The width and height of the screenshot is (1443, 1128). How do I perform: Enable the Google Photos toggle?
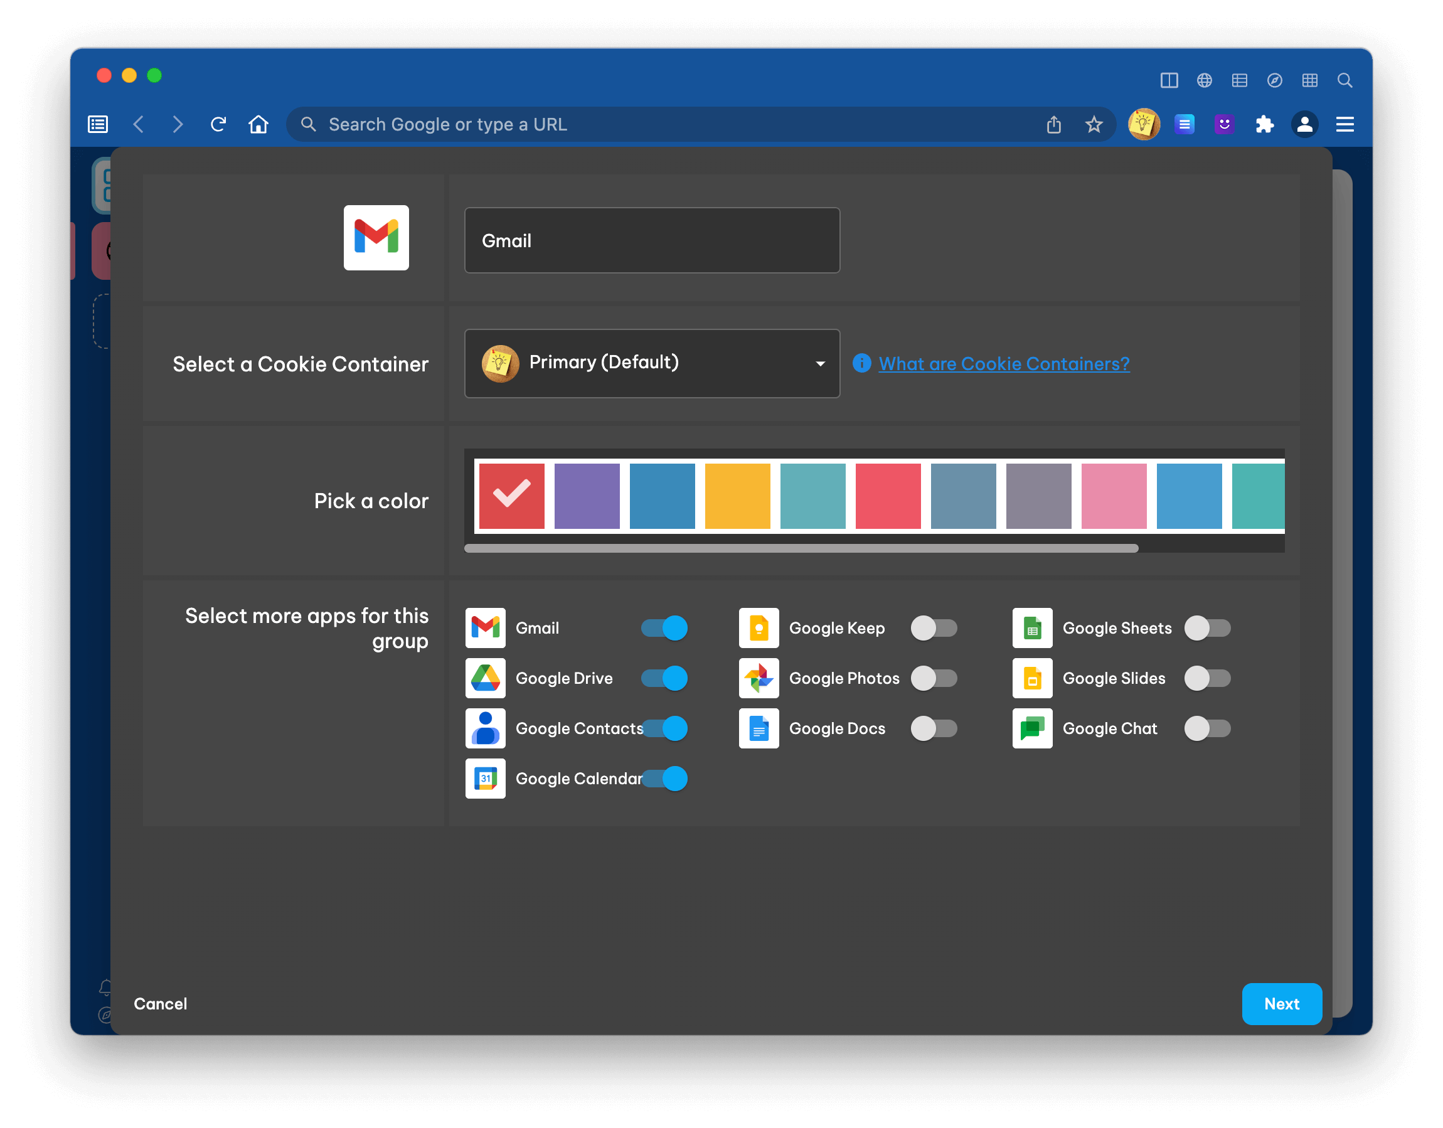tap(934, 678)
